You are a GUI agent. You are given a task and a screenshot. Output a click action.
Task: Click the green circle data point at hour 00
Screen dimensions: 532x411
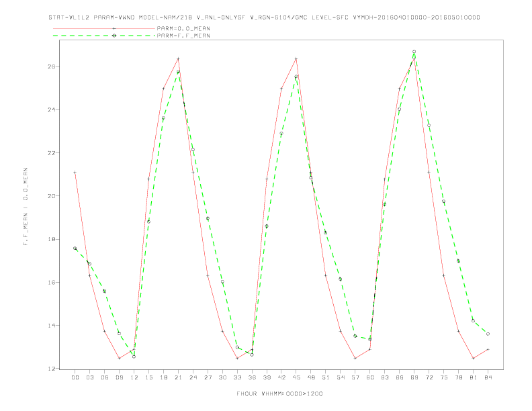pyautogui.click(x=75, y=248)
